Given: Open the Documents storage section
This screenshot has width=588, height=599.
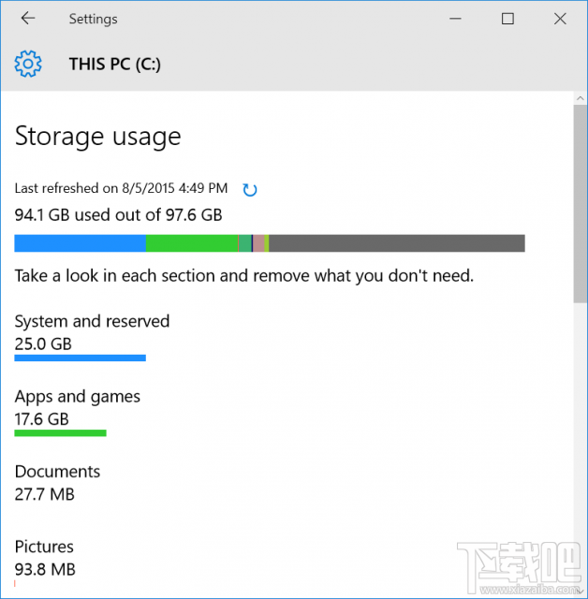Looking at the screenshot, I should 57,472.
